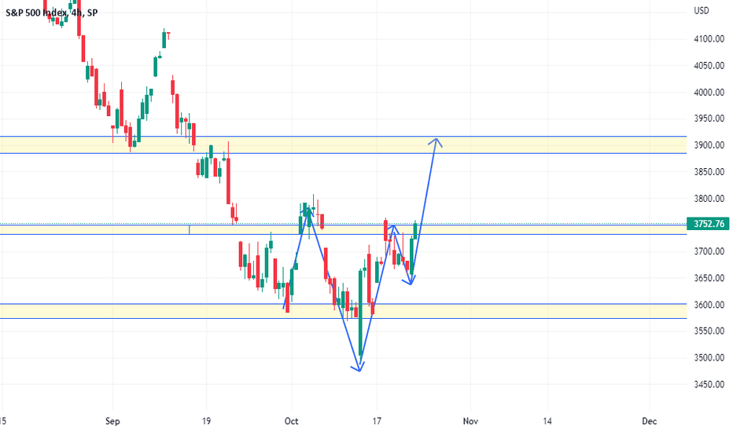Click the 4000.00 price axis label
The image size is (733, 432).
coord(709,93)
